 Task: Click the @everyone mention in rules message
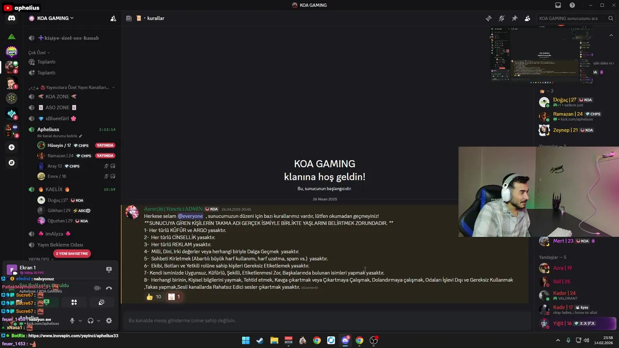[x=190, y=216]
